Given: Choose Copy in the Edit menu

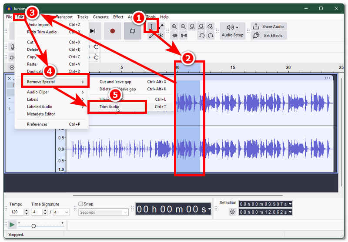Looking at the screenshot, I should [52, 57].
